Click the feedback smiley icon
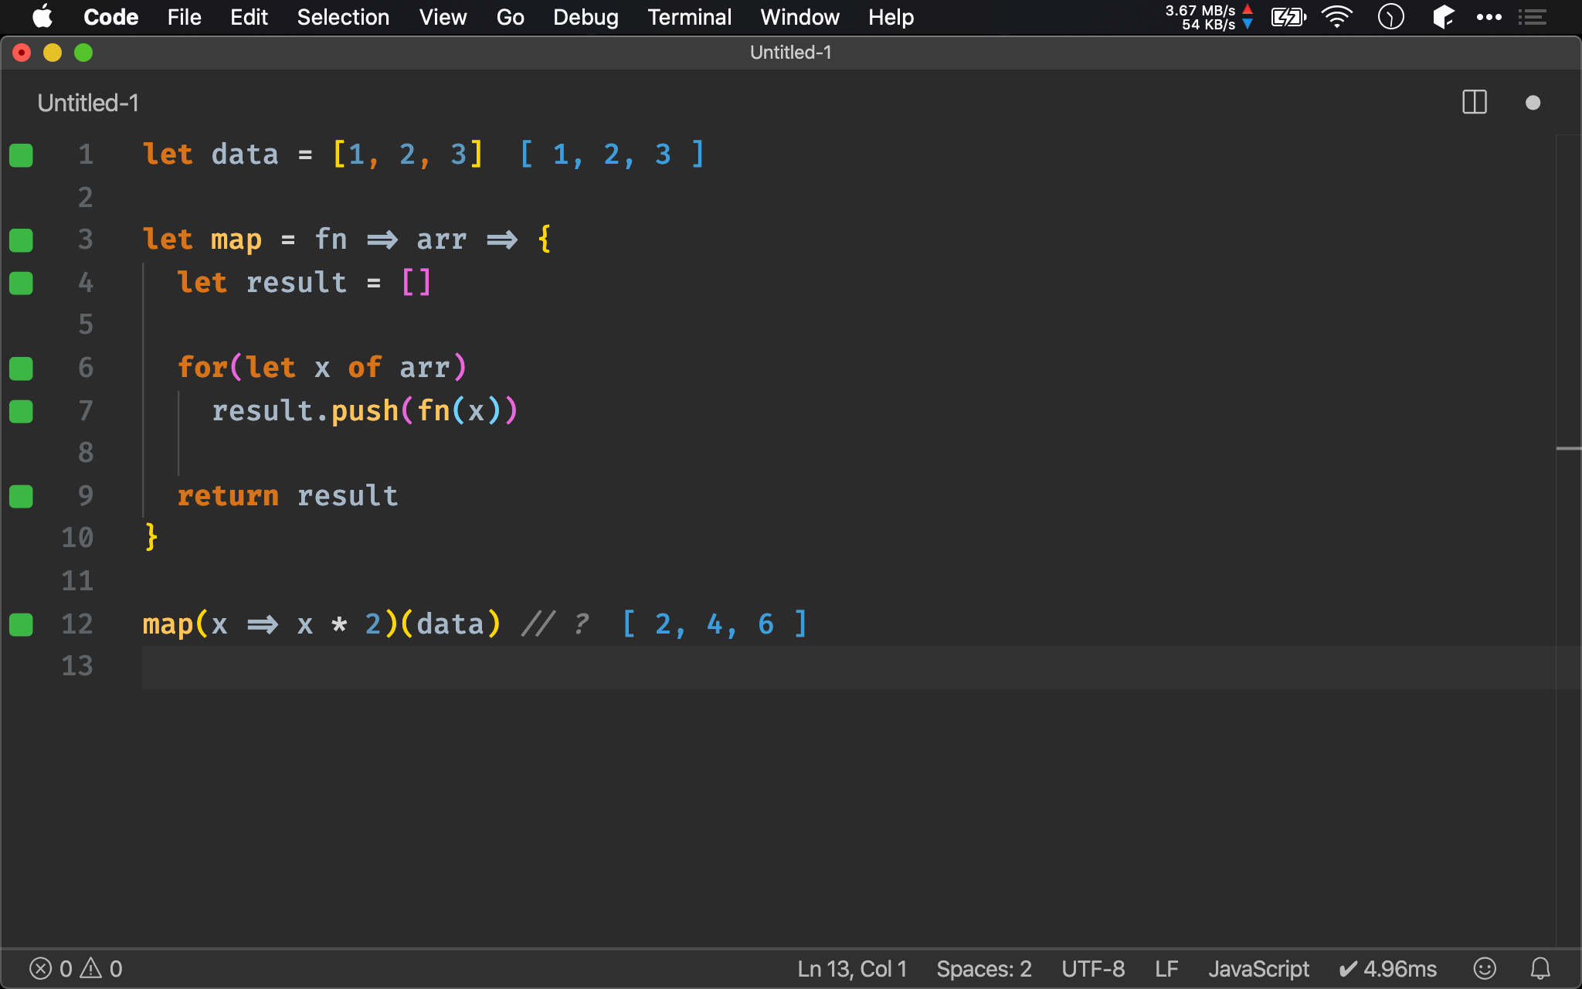Image resolution: width=1582 pixels, height=989 pixels. pyautogui.click(x=1485, y=969)
